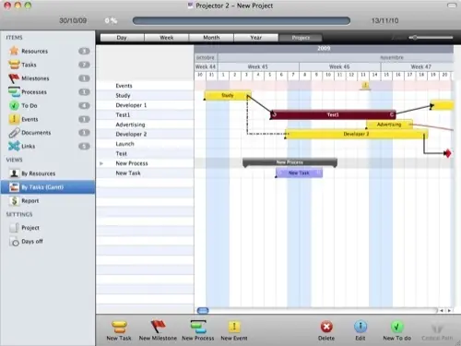Click the 2009 year header
The height and width of the screenshot is (346, 461).
tap(324, 48)
